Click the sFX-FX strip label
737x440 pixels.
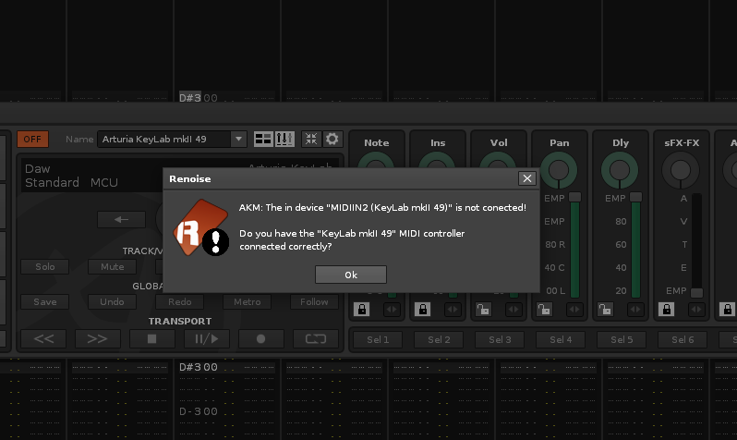pos(682,142)
